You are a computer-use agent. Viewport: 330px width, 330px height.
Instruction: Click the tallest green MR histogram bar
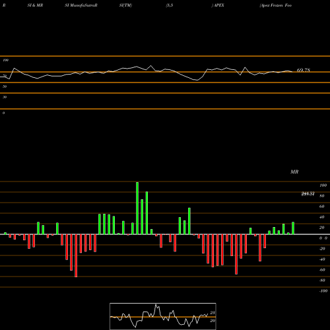pos(137,208)
